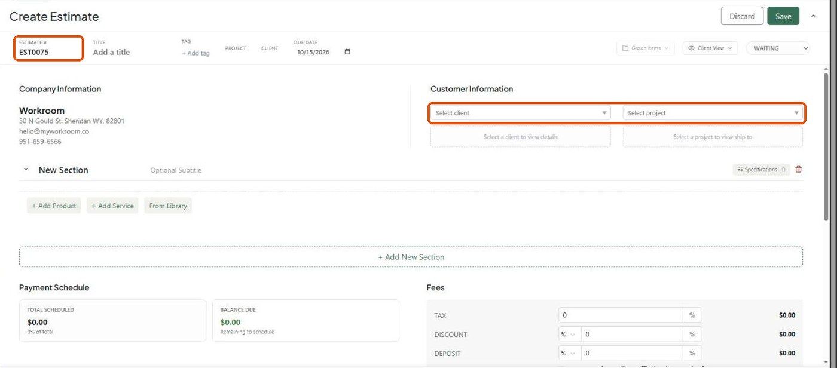Open Specifications for the section
The height and width of the screenshot is (368, 837).
click(761, 170)
